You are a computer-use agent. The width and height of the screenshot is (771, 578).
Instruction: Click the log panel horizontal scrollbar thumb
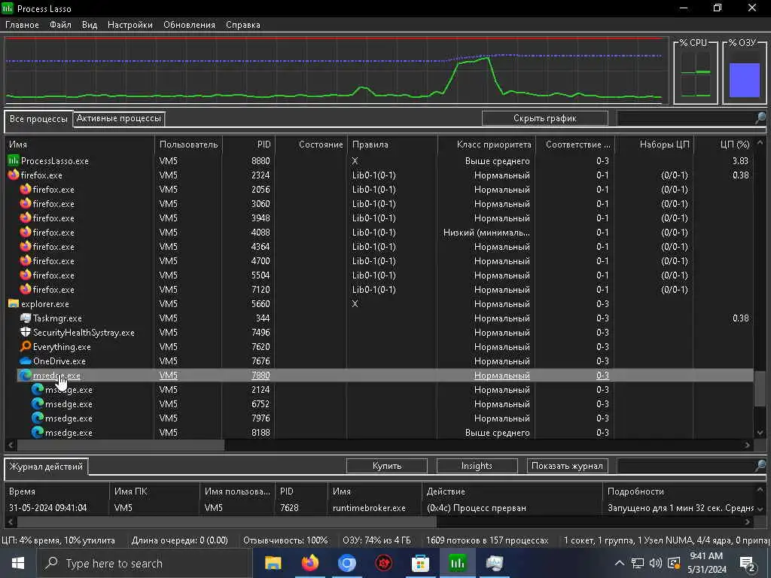click(x=226, y=522)
